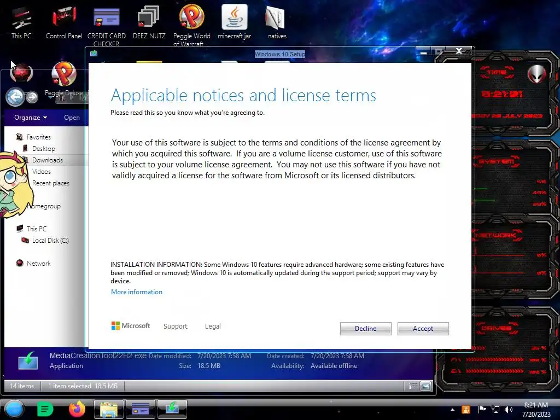
Task: Select Homegroup in the navigation pane
Action: tap(44, 206)
